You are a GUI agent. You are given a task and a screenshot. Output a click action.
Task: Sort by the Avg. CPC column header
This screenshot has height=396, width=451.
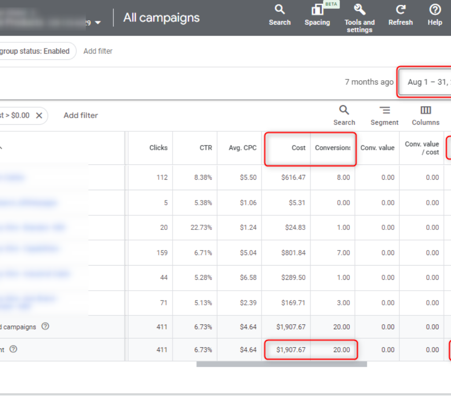point(242,148)
